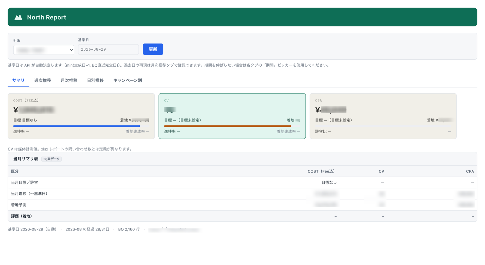The width and height of the screenshot is (485, 265).
Task: Click the 進捗率 label in the CV card
Action: [x=172, y=131]
